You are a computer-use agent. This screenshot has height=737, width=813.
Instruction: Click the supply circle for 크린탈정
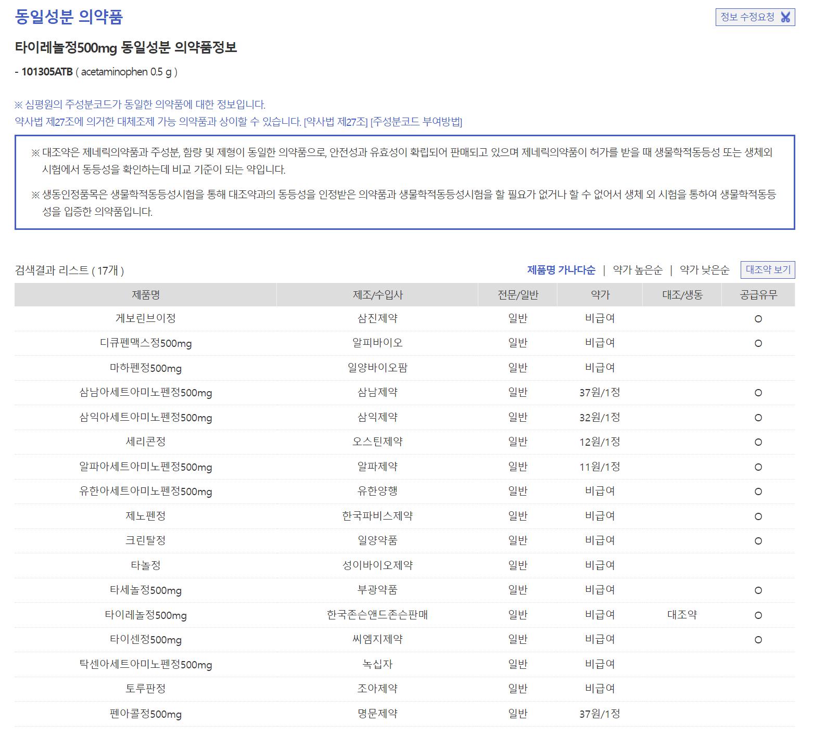pyautogui.click(x=758, y=541)
